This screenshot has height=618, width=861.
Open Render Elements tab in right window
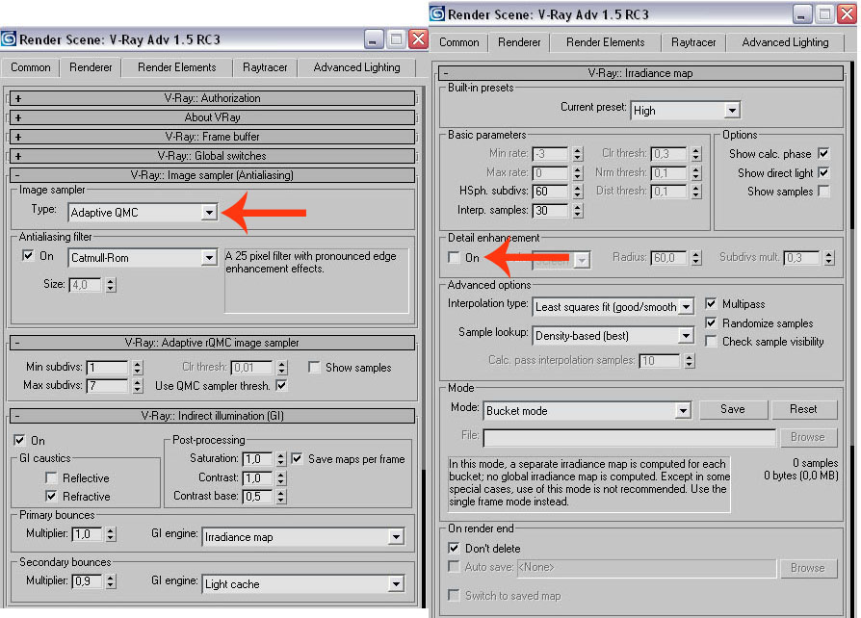(606, 42)
